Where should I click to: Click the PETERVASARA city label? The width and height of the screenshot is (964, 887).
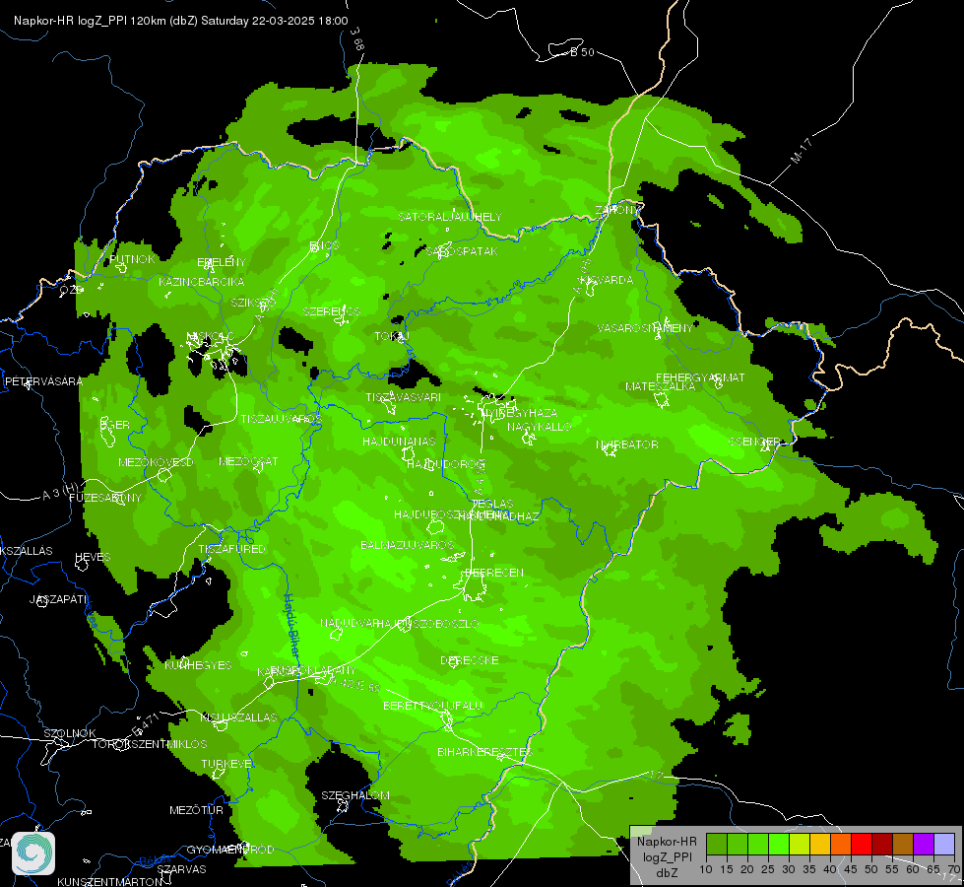coord(43,381)
